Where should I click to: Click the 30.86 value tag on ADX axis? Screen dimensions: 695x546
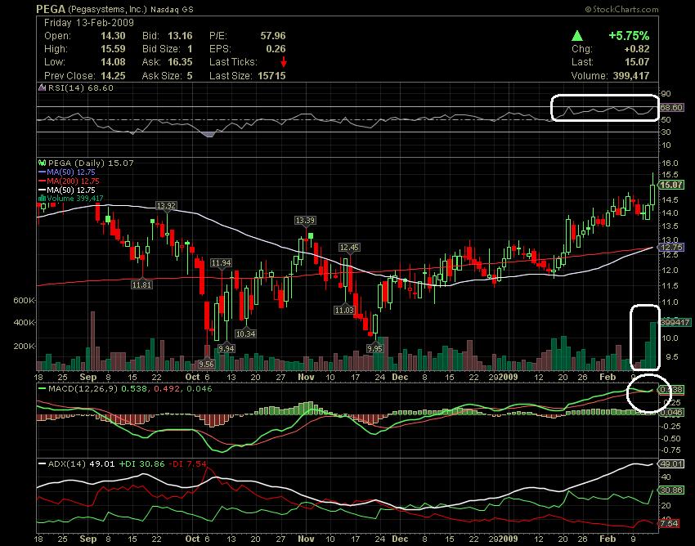[x=671, y=490]
